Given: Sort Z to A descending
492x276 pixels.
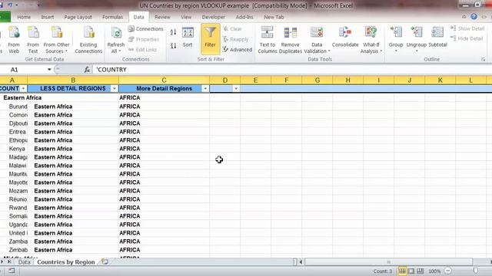Looking at the screenshot, I should pyautogui.click(x=173, y=46).
